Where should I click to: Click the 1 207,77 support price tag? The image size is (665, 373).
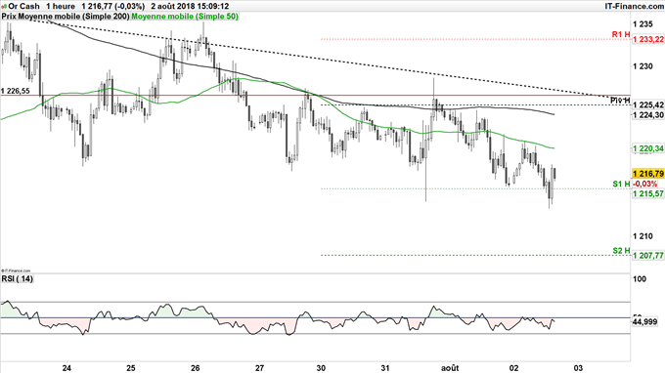point(648,255)
